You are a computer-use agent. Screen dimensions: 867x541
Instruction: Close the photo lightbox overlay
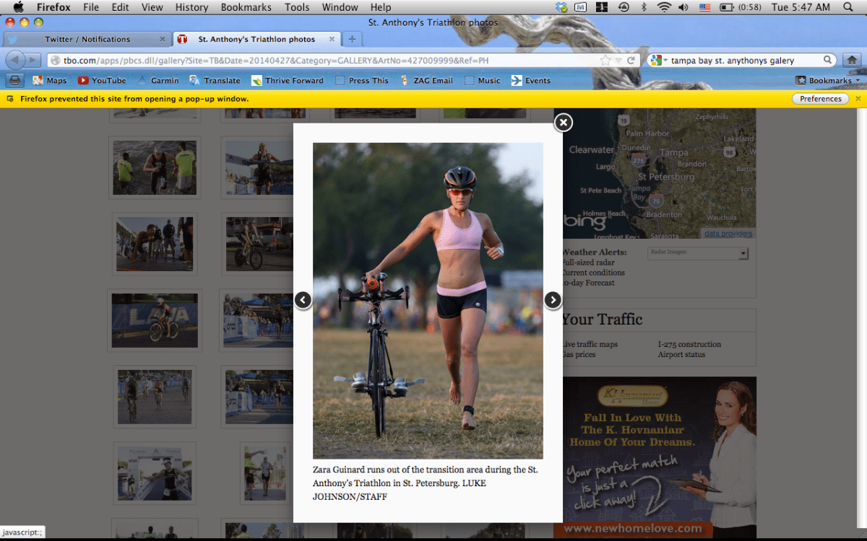563,123
